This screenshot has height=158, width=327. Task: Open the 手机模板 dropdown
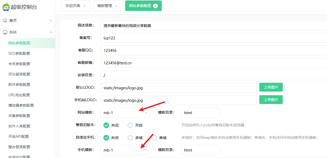125,150
